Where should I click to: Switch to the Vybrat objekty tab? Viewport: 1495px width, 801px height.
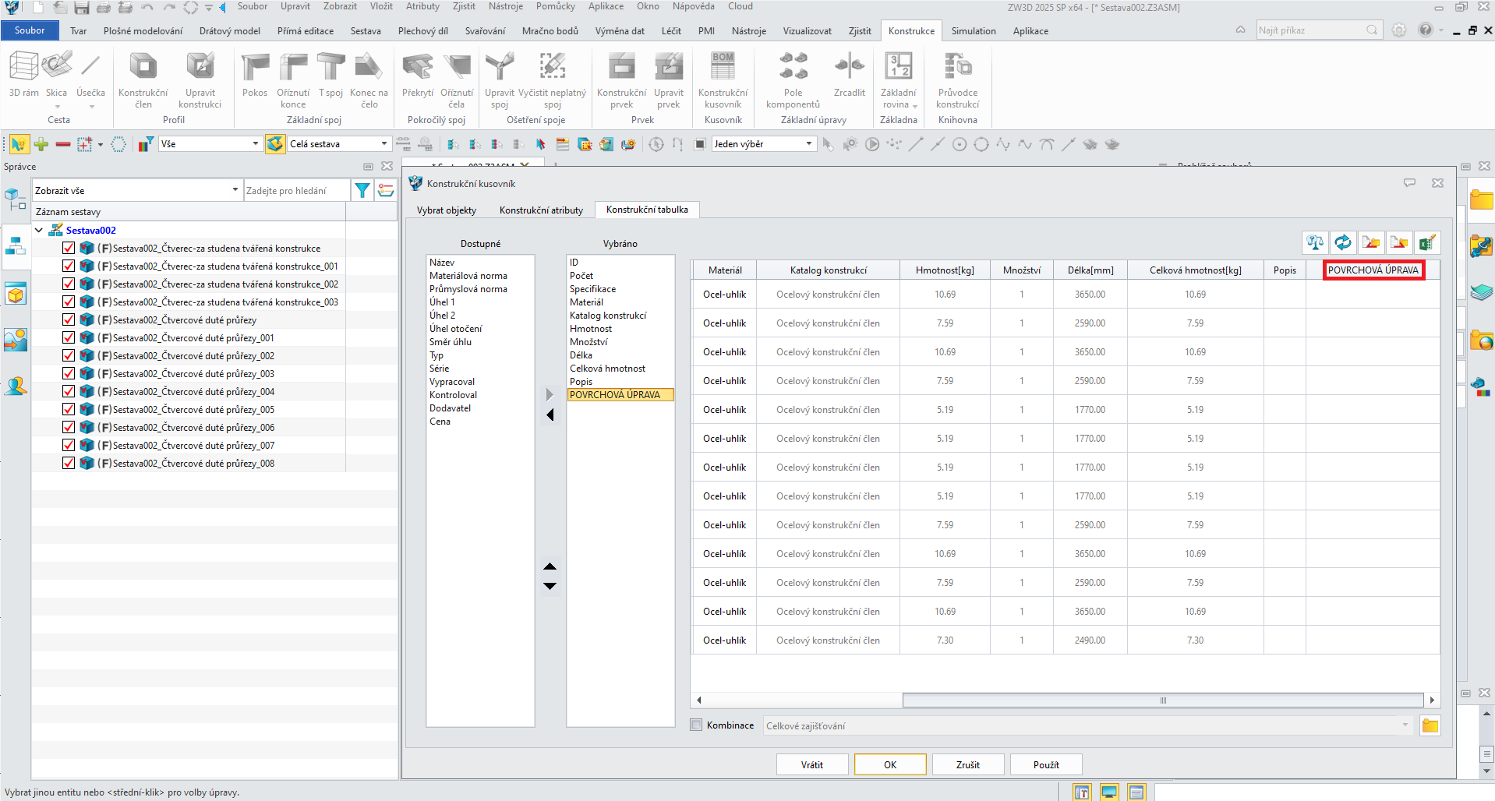click(x=447, y=210)
